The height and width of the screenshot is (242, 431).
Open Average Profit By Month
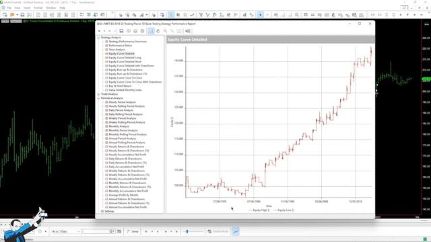(123, 195)
